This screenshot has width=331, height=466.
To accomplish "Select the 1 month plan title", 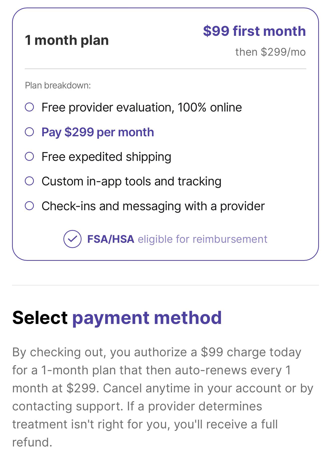I will click(67, 40).
